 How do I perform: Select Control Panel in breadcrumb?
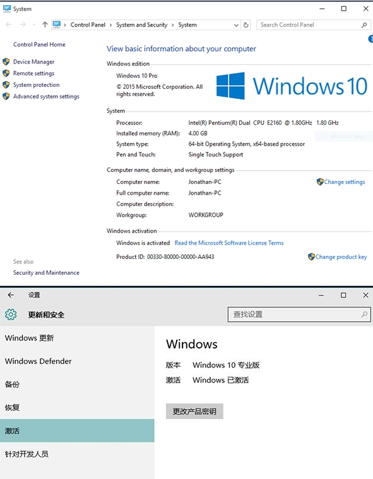[88, 25]
